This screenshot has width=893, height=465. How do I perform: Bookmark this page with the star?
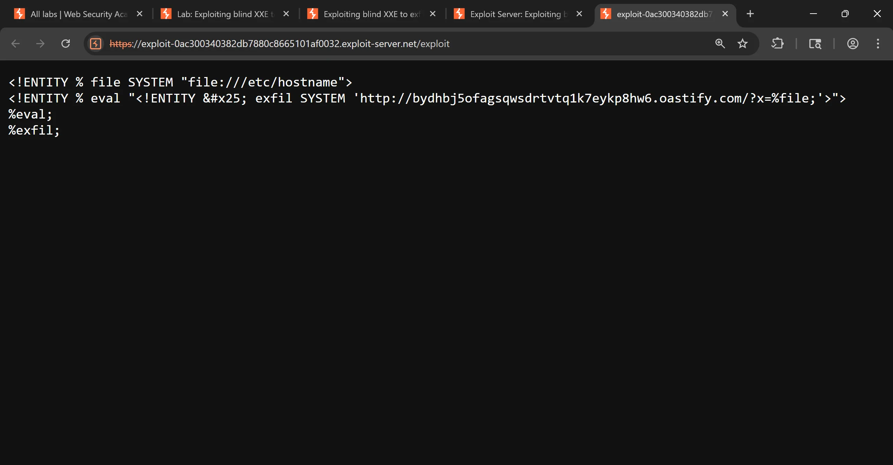pyautogui.click(x=742, y=44)
